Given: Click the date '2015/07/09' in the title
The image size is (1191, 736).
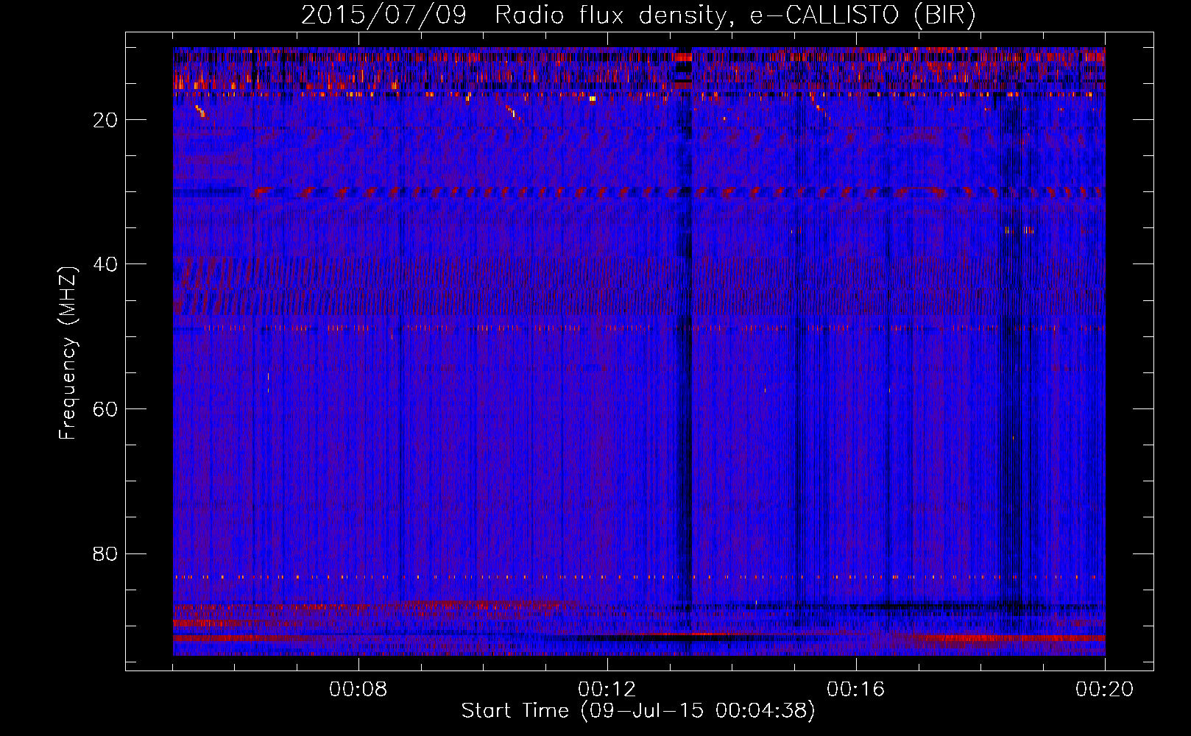Looking at the screenshot, I should (384, 15).
